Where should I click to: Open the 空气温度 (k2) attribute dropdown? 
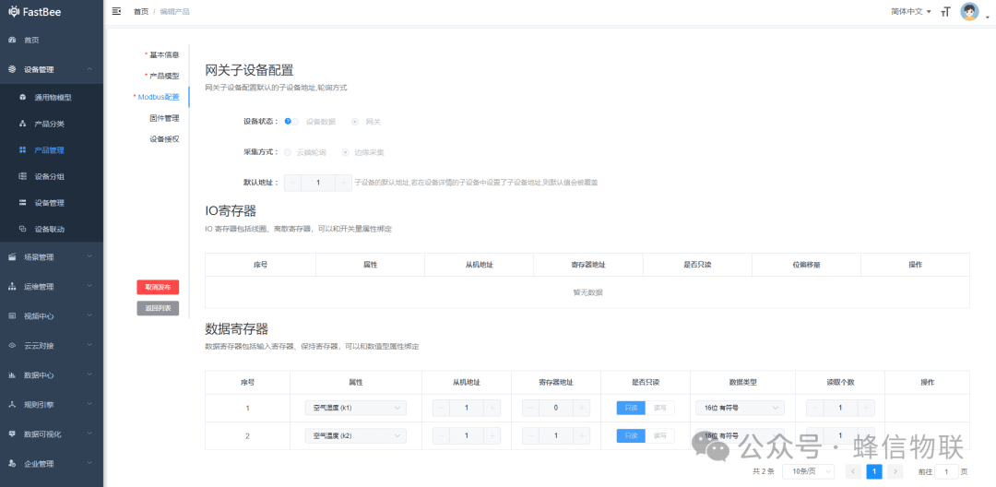[356, 435]
